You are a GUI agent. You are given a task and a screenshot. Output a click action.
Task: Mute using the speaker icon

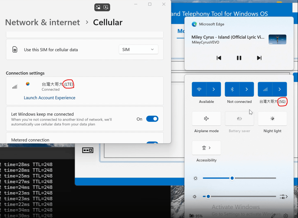click(195, 196)
